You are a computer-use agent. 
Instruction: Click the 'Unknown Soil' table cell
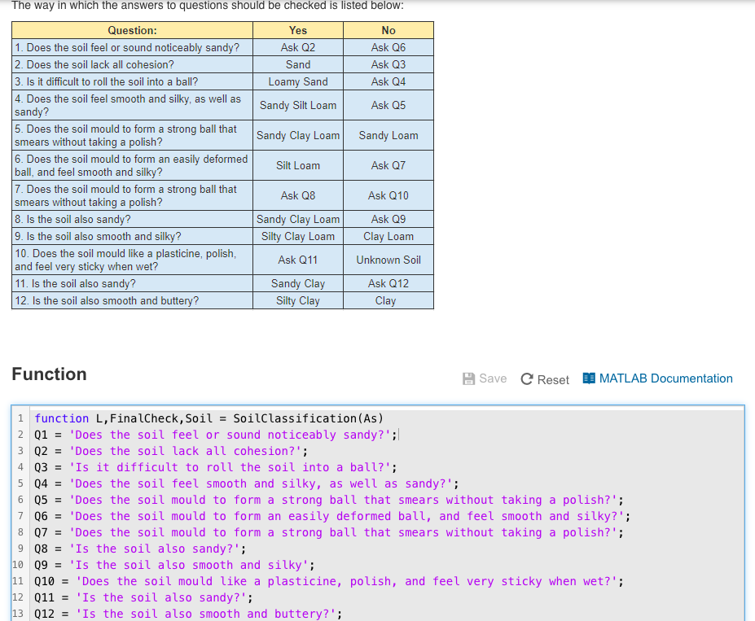388,261
